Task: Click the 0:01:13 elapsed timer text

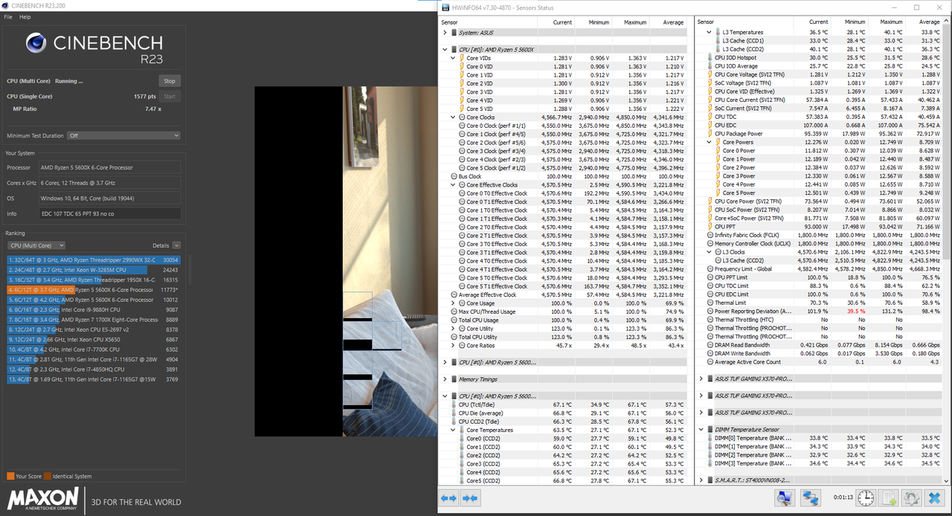Action: pos(843,498)
